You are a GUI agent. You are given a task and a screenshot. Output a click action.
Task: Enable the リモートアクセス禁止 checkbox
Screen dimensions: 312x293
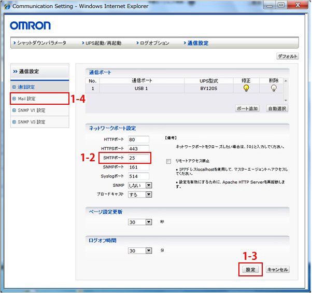tap(168, 161)
